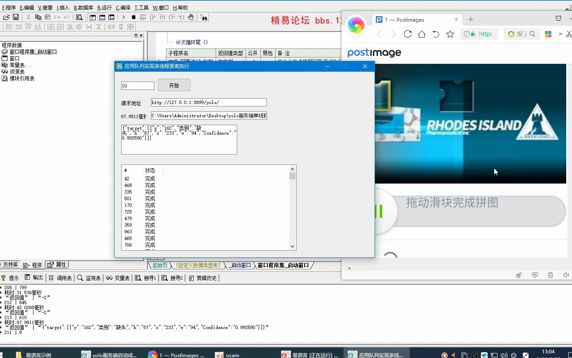The width and height of the screenshot is (572, 358).
Task: Stop the running program with the square icon
Action: pyautogui.click(x=133, y=17)
